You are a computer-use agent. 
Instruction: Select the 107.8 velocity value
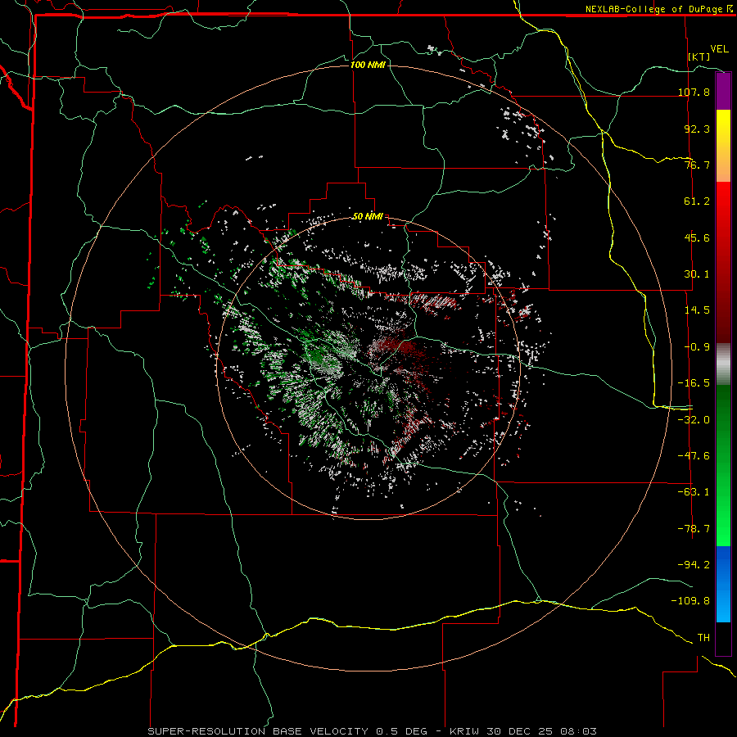point(694,92)
